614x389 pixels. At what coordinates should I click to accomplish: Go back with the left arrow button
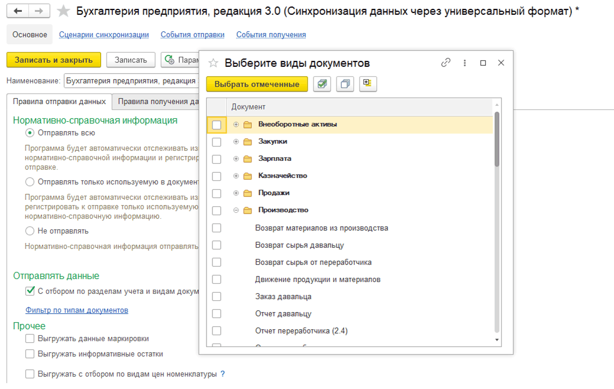coord(18,11)
